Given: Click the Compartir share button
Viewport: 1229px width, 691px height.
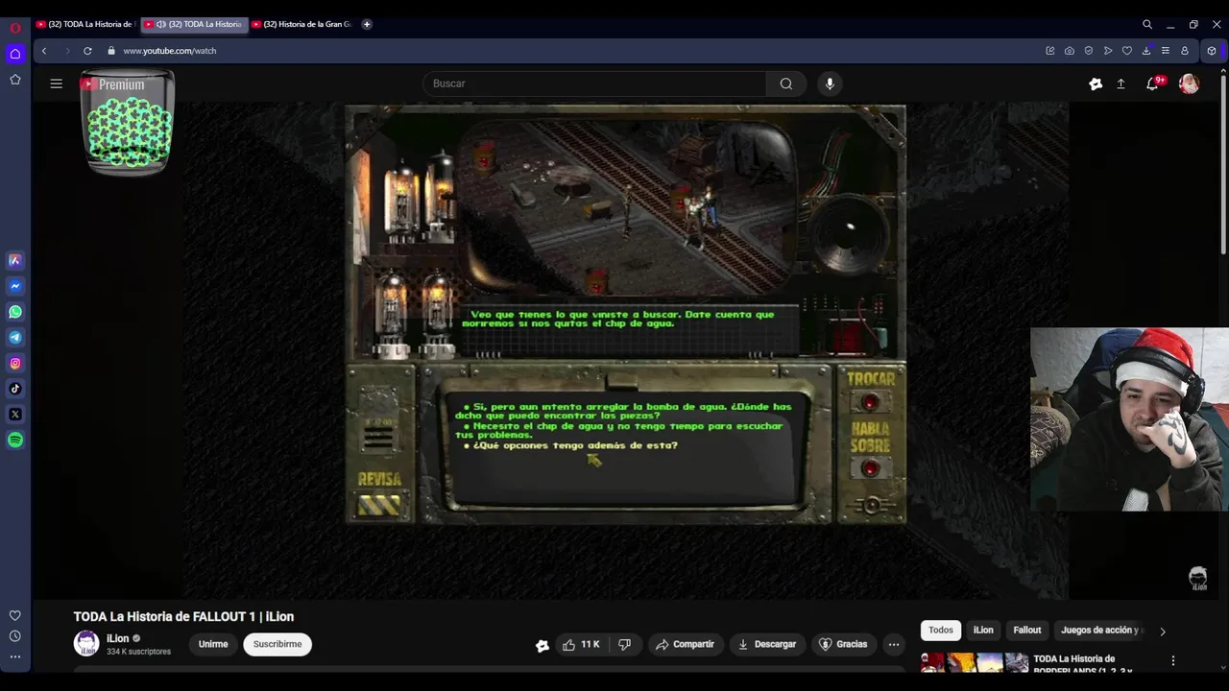Looking at the screenshot, I should 685,644.
